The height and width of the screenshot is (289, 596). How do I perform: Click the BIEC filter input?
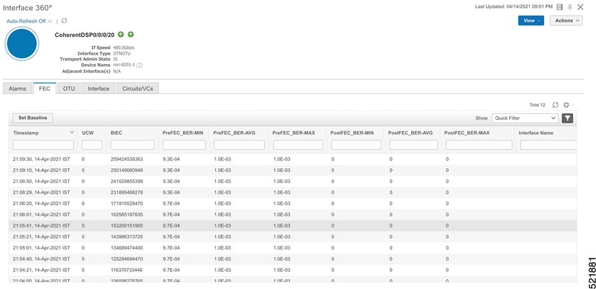(133, 145)
